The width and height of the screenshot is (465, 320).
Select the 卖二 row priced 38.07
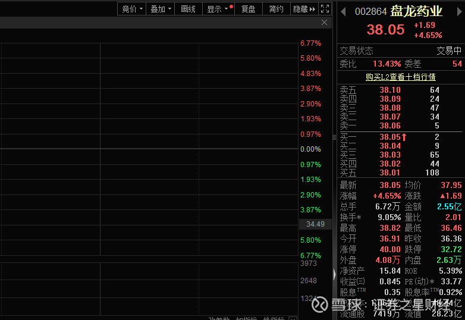[x=401, y=117]
